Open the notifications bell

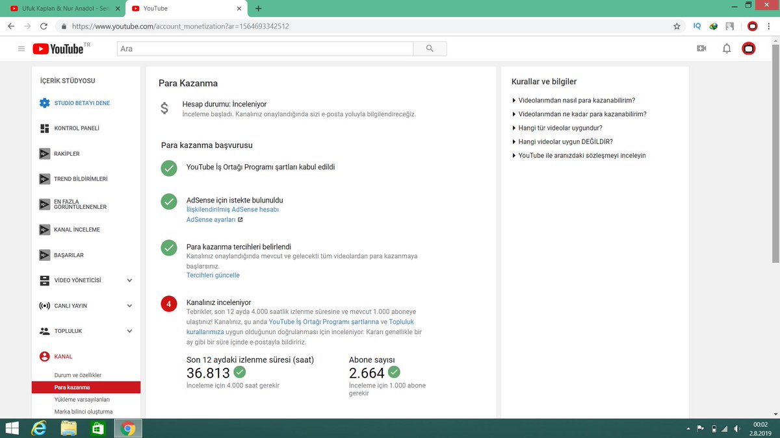[727, 49]
